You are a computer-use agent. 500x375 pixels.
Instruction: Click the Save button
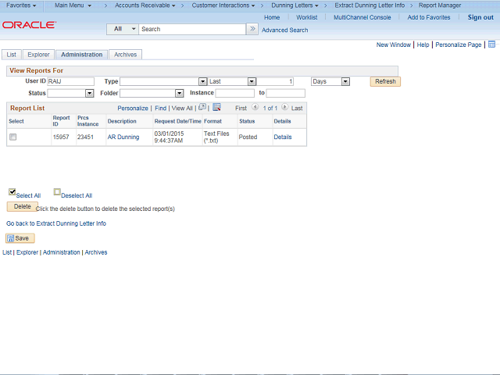pos(20,238)
